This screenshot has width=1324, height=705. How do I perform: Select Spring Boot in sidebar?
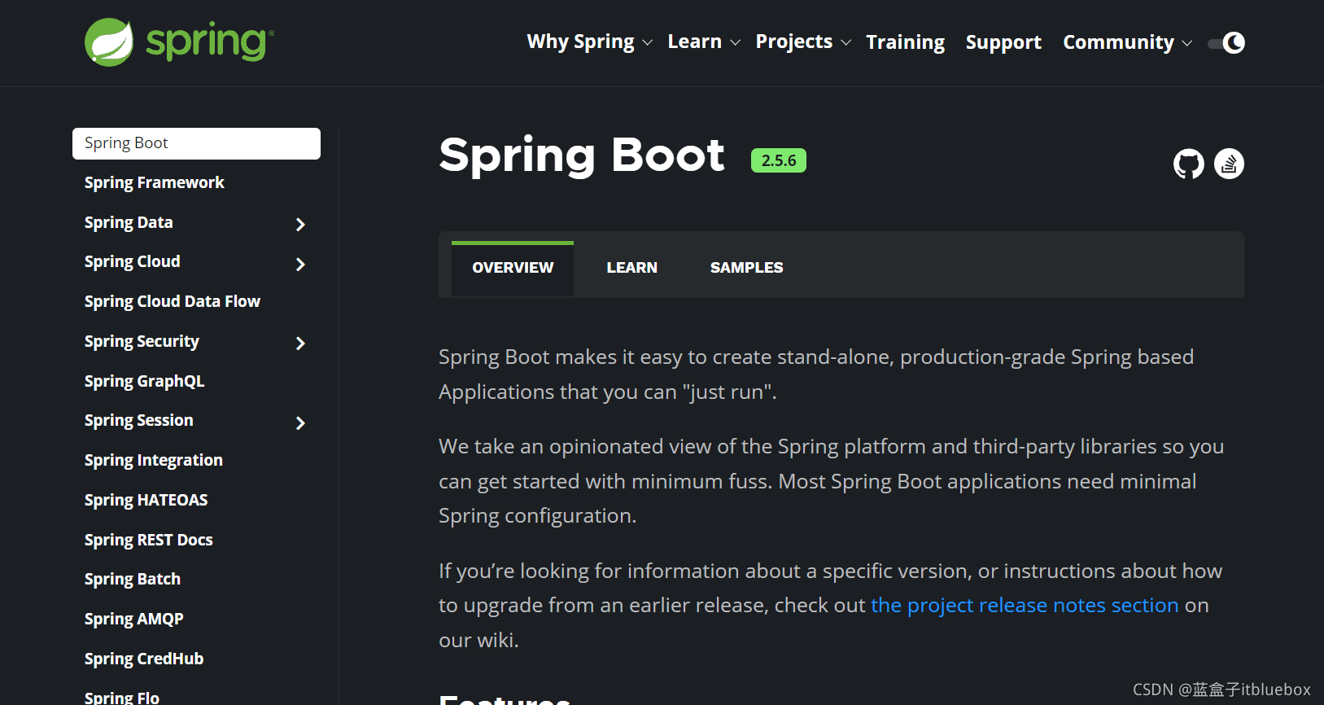(x=196, y=143)
